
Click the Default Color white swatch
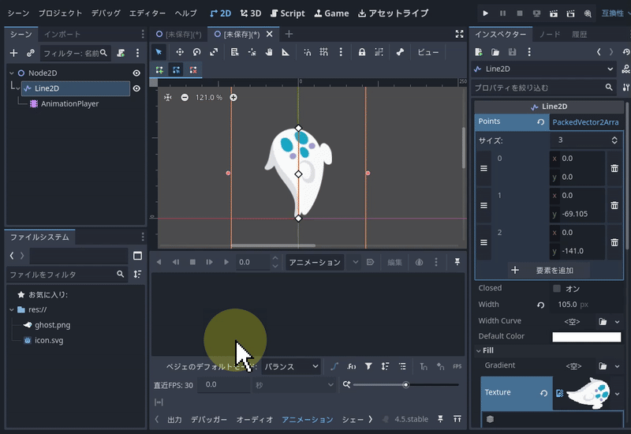point(586,337)
